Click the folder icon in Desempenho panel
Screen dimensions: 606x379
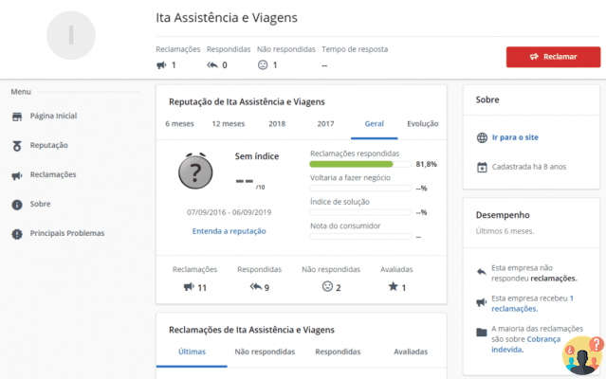[482, 332]
